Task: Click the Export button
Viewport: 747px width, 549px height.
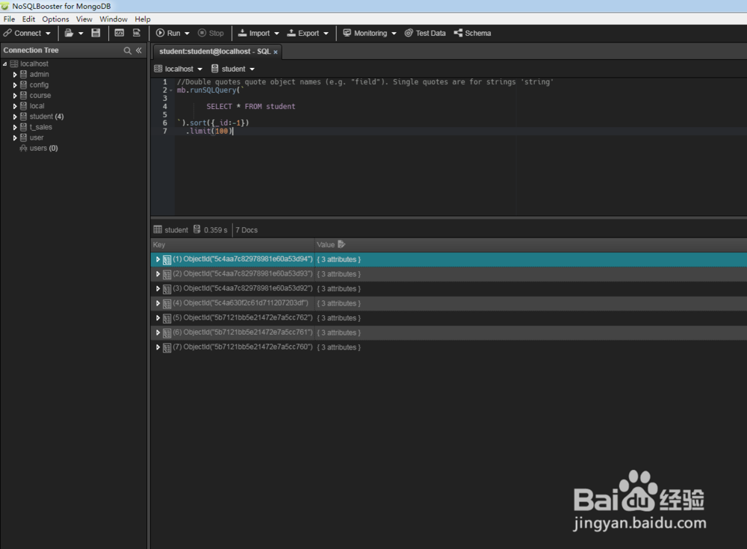Action: 303,34
